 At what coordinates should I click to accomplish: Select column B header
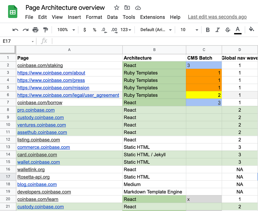(x=154, y=50)
